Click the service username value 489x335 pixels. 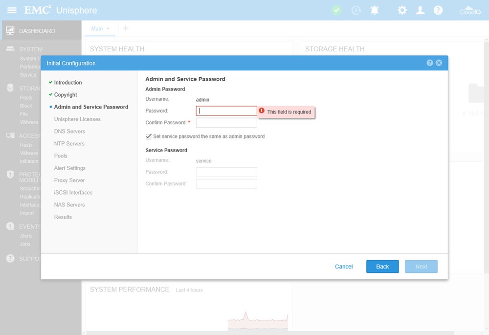203,161
